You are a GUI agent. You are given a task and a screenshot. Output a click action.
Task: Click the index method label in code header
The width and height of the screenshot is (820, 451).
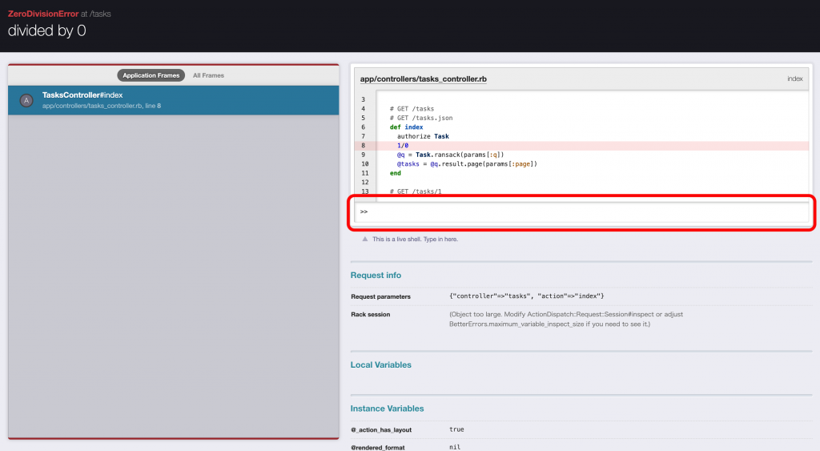click(x=794, y=79)
